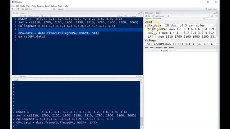Run the selected code with Run button
Image resolution: width=230 pixels, height=129 pixels.
point(121,16)
